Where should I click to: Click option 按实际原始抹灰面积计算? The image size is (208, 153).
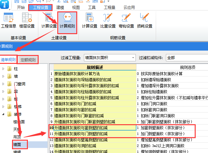[161, 74]
